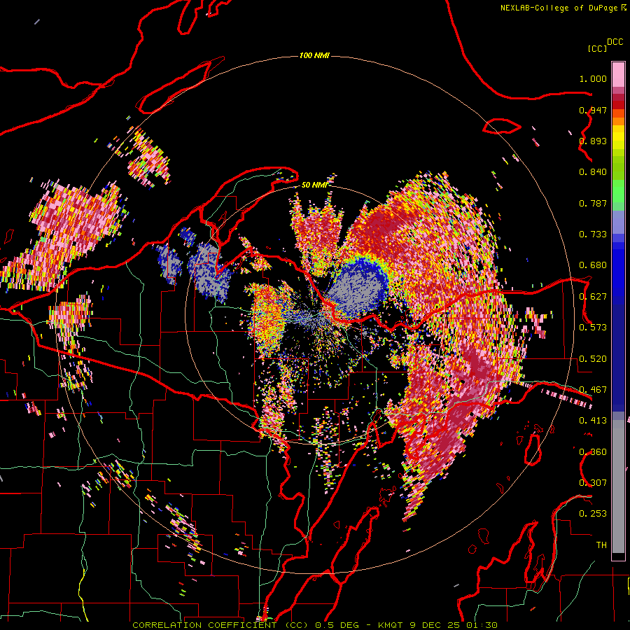The height and width of the screenshot is (630, 630).
Task: Click the 0.733 color scale value
Action: [x=593, y=234]
